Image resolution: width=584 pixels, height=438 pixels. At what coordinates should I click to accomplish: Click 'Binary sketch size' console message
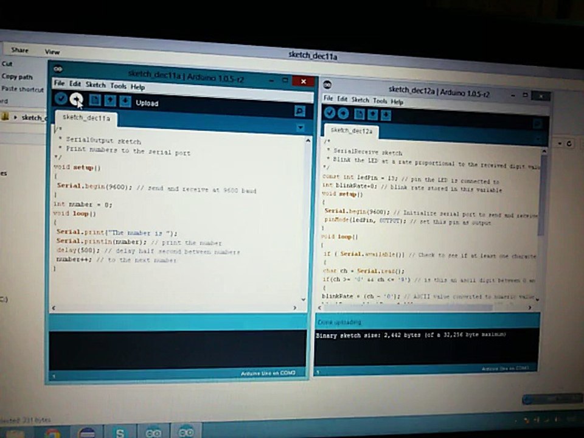411,335
